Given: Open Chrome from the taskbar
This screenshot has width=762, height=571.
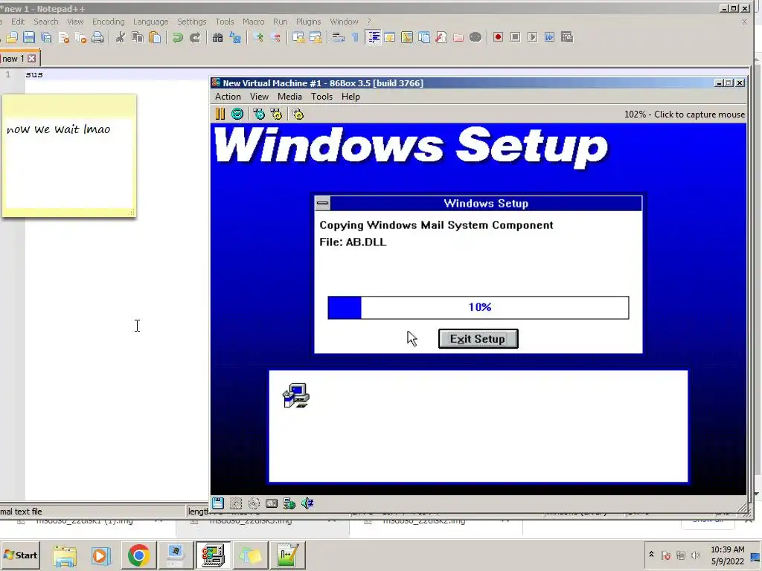Looking at the screenshot, I should click(138, 555).
